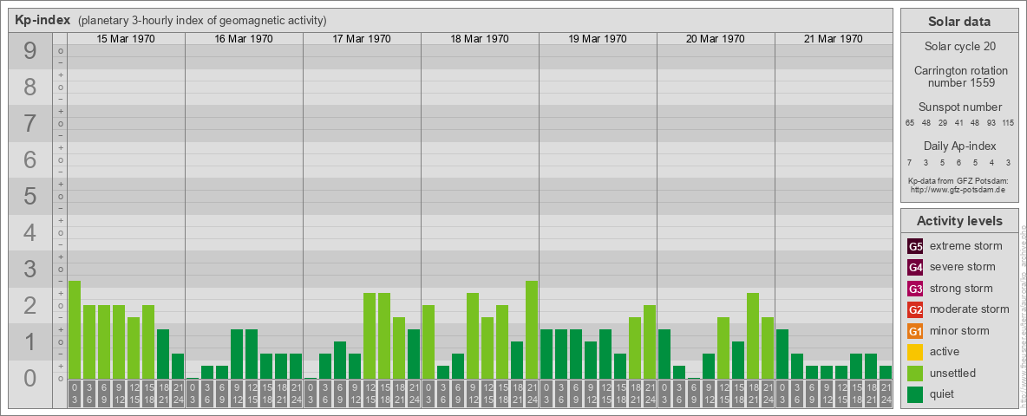Click the Kp scale number 7
The height and width of the screenshot is (416, 1027).
(30, 124)
